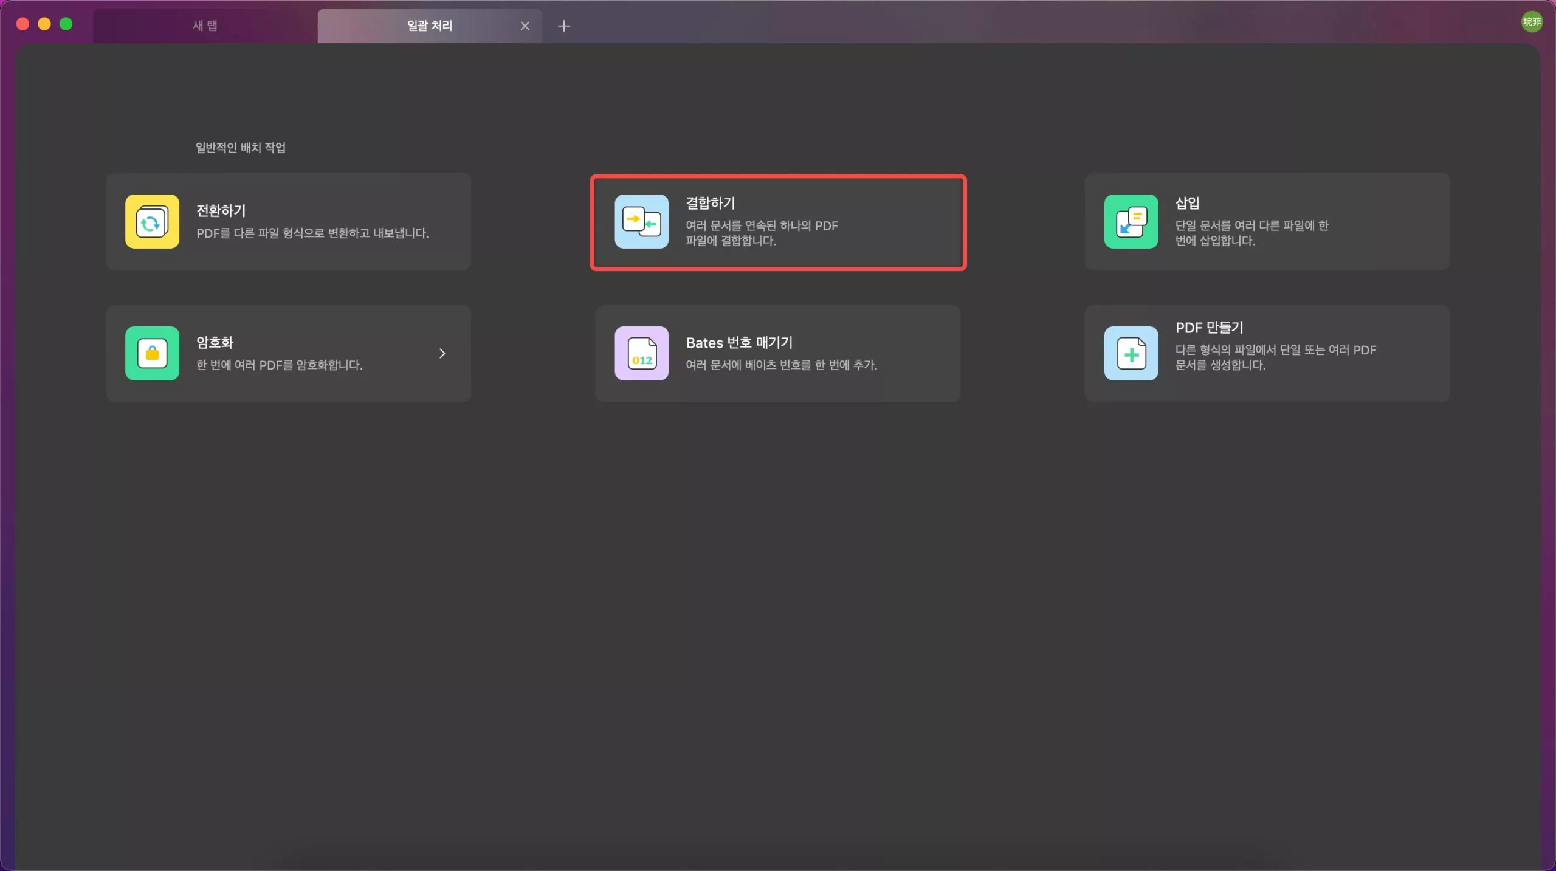Open the 암호화 encryption icon

(152, 353)
